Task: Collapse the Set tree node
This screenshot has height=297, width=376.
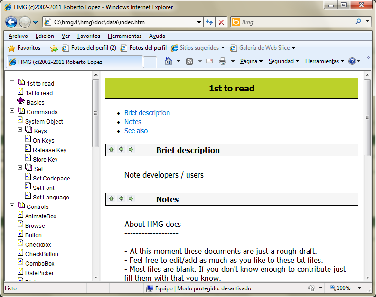Action: tap(19, 168)
